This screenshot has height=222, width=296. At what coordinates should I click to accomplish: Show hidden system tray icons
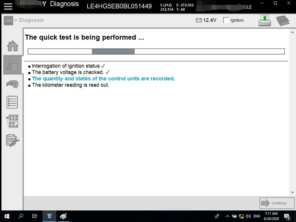point(227,216)
